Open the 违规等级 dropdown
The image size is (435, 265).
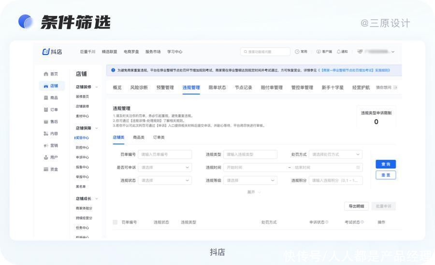[250, 180]
